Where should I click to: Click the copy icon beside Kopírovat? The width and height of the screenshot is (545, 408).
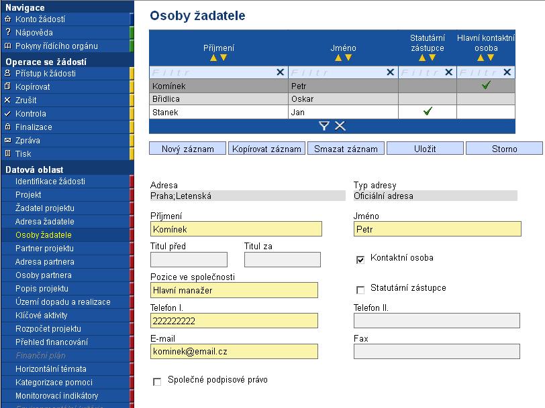tap(7, 86)
